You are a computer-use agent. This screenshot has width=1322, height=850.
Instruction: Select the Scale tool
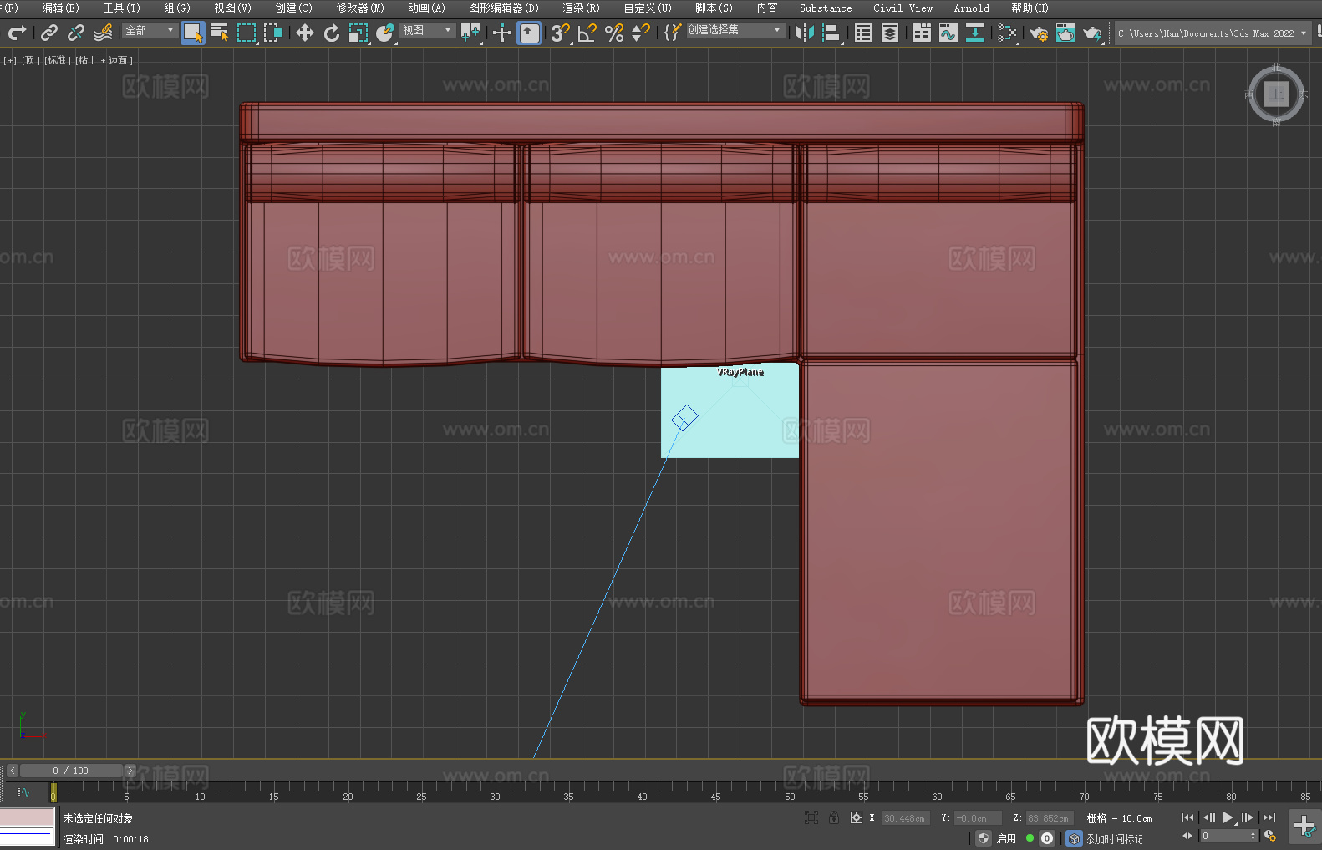tap(358, 33)
